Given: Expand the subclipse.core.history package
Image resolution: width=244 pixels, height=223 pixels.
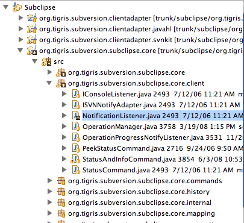Looking at the screenshot, I should [49, 192].
